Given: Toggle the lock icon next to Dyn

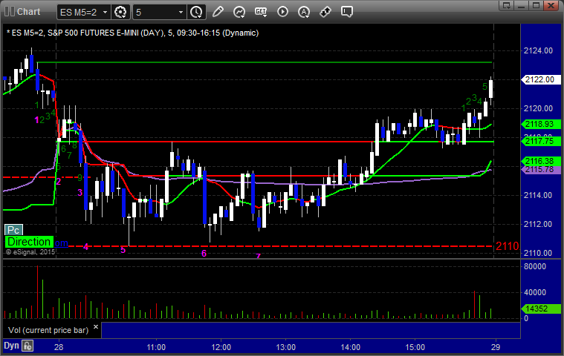Looking at the screenshot, I should [27, 346].
